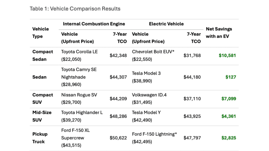269x151 pixels.
Task: Click the Internal Combustion Engine column header
Action: (94, 24)
